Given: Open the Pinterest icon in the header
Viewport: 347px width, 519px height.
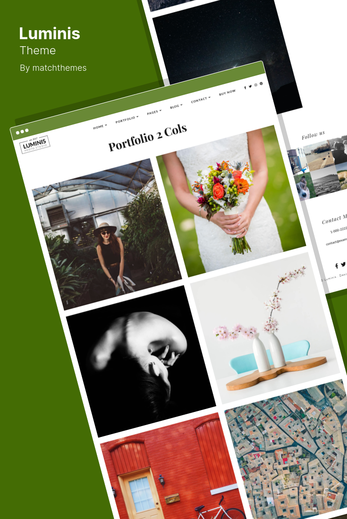Looking at the screenshot, I should [x=261, y=84].
